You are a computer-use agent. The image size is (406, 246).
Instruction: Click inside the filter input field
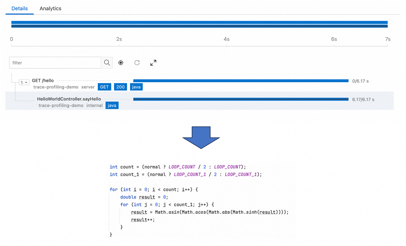tap(54, 62)
